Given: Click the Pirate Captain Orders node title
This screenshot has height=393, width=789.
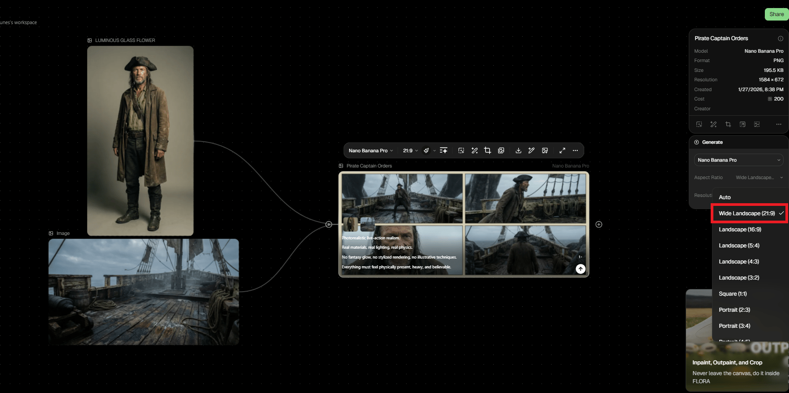Looking at the screenshot, I should click(369, 166).
